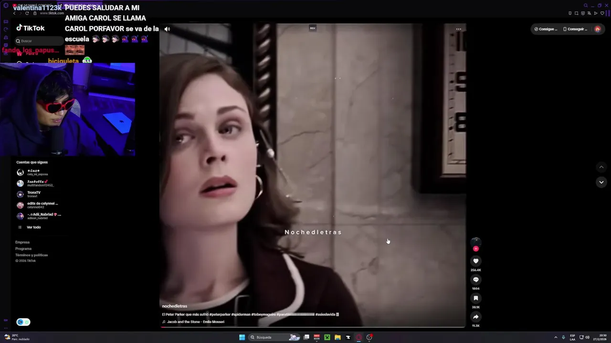Go to next video arrow
The height and width of the screenshot is (343, 611).
click(x=601, y=182)
